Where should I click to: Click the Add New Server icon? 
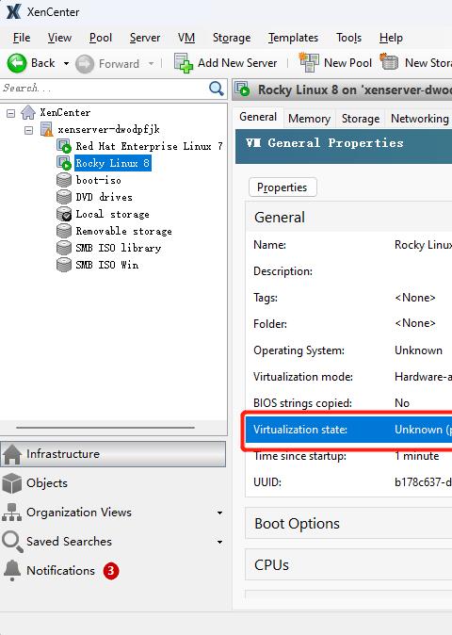pos(184,63)
